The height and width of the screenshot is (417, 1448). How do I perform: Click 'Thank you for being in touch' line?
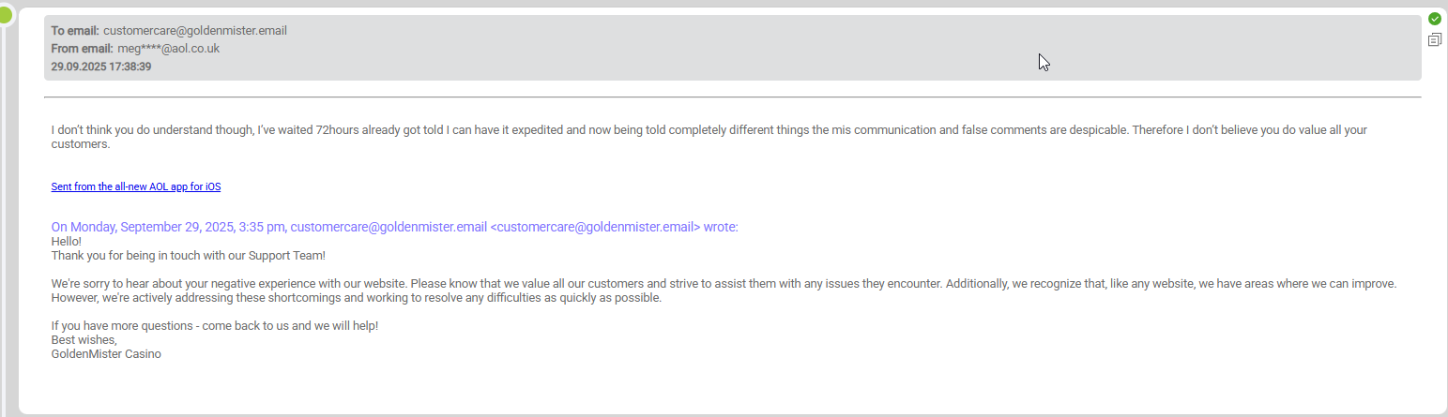pos(188,255)
